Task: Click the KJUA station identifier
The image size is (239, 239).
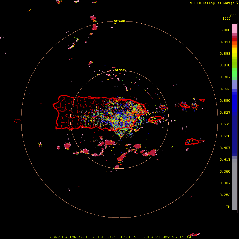Action: pos(148,237)
